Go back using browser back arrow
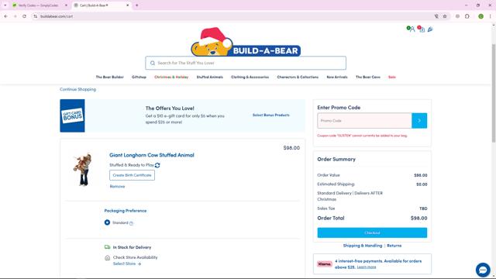The height and width of the screenshot is (279, 496). tap(5, 16)
